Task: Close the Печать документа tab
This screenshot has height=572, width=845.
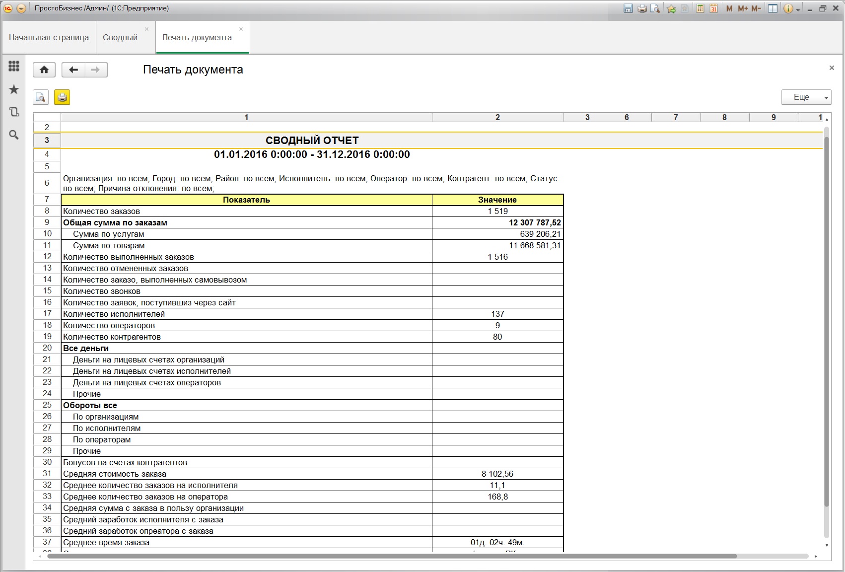Action: (241, 29)
